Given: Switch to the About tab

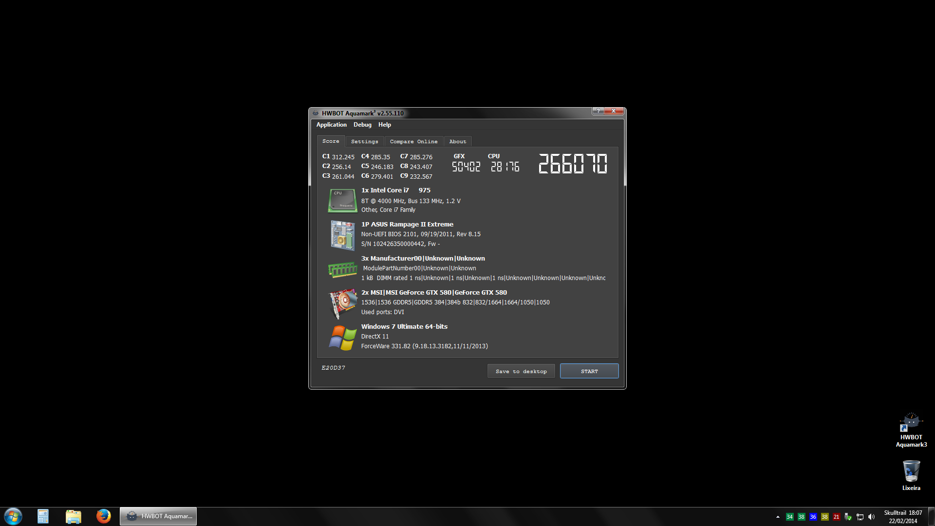Looking at the screenshot, I should pos(457,142).
